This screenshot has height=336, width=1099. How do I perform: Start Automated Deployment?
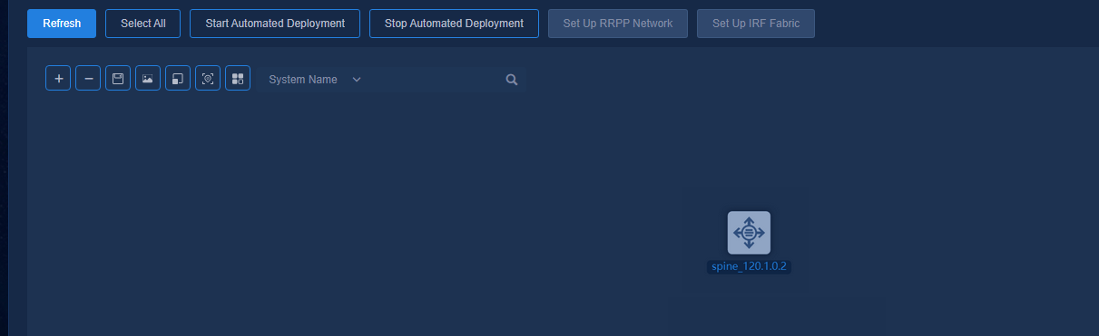coord(275,24)
